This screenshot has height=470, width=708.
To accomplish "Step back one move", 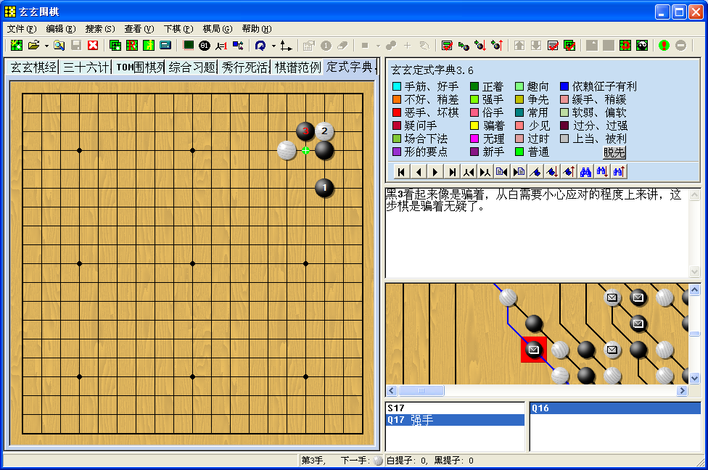I will click(418, 172).
